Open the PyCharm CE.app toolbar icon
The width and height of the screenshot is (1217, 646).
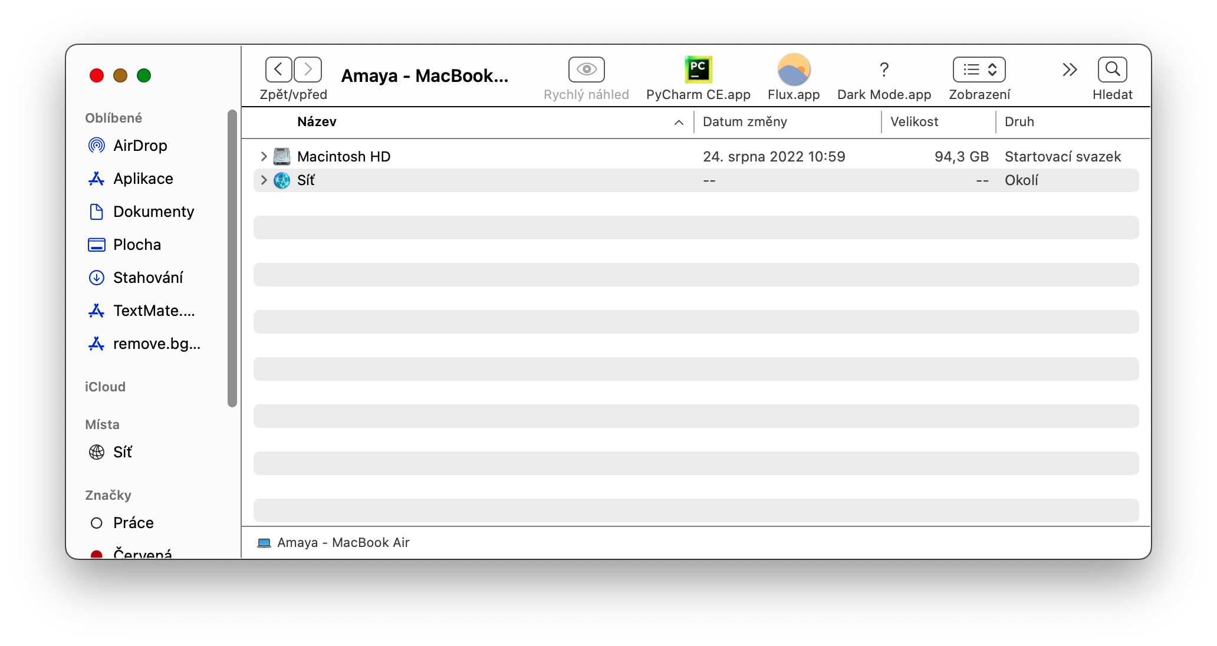pyautogui.click(x=698, y=70)
